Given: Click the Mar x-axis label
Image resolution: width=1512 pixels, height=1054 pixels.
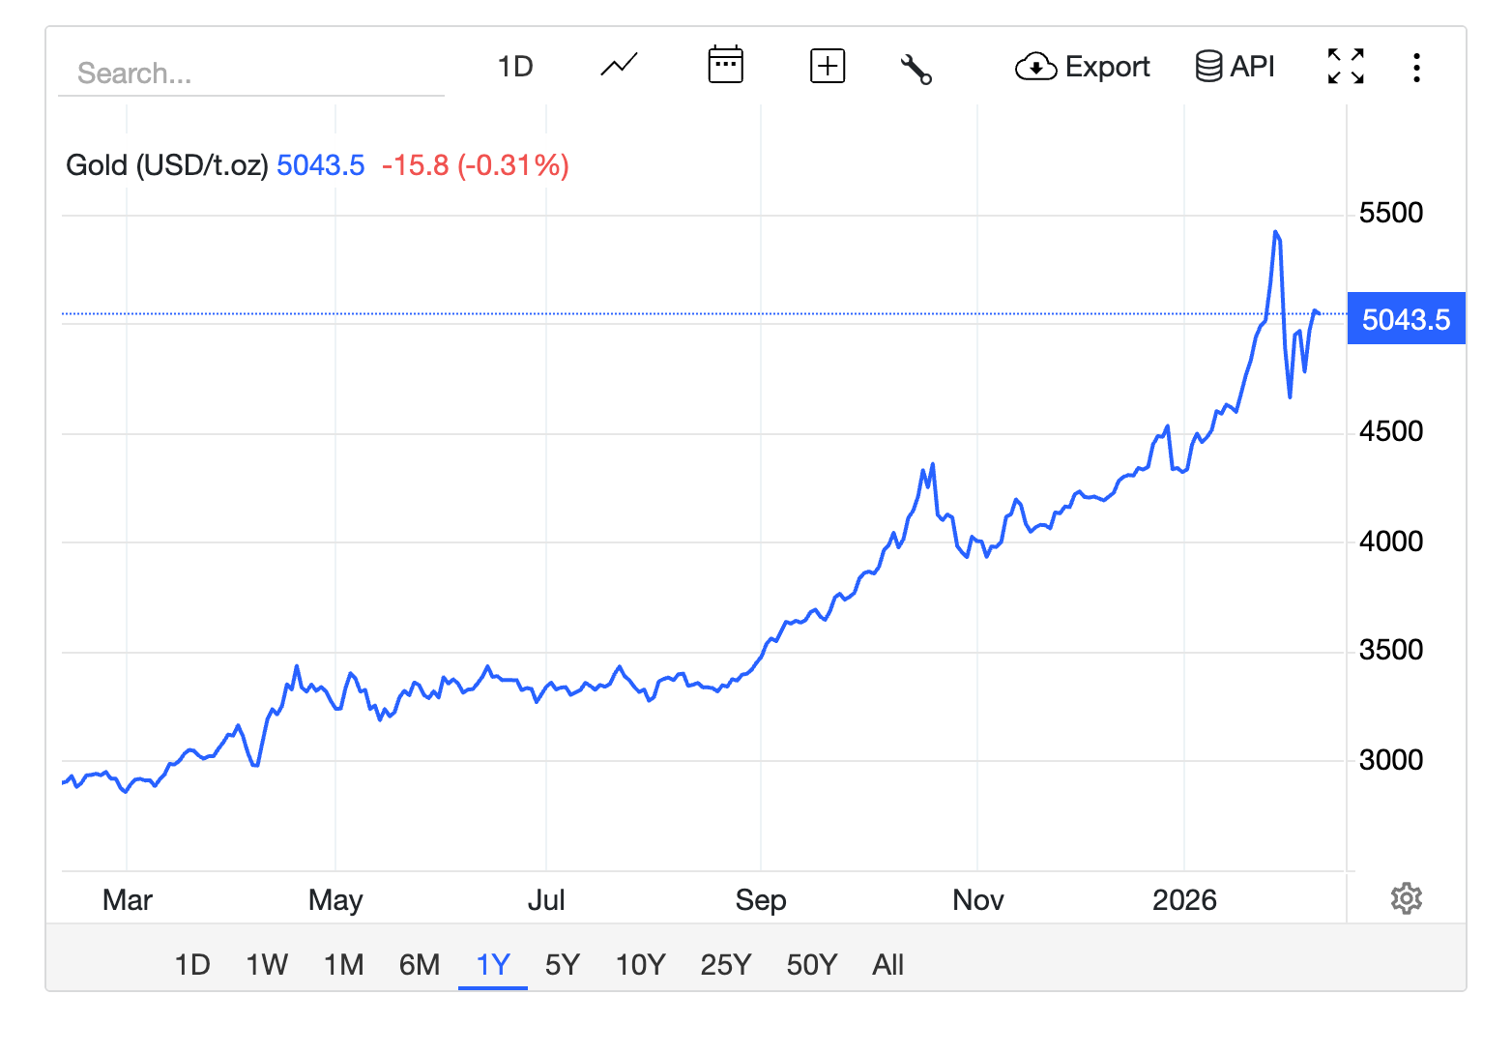Looking at the screenshot, I should (128, 900).
